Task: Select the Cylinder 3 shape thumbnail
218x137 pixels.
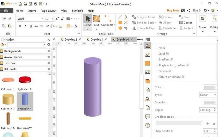Action: [8, 101]
